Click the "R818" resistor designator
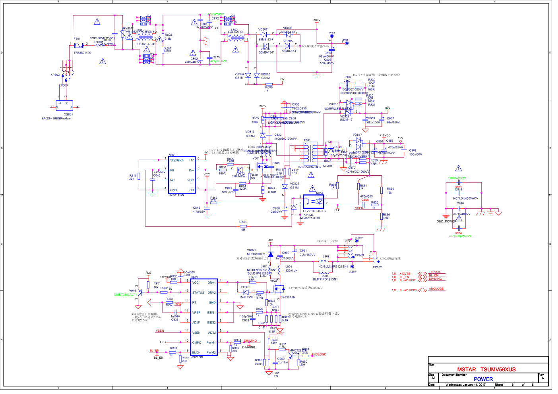558x394 pixels. coord(133,175)
